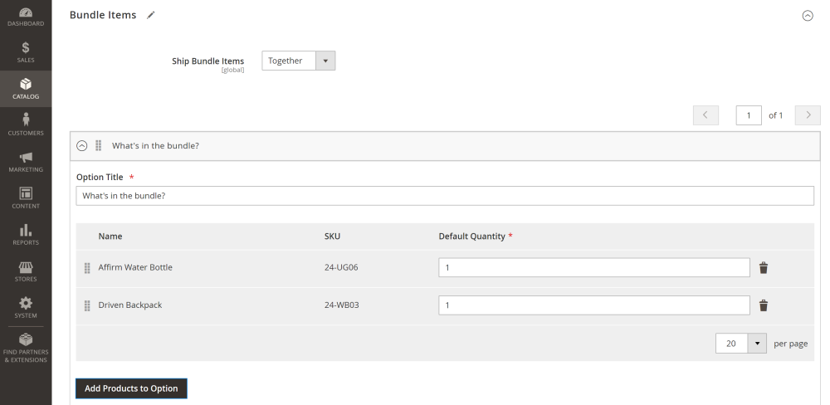Click the pencil icon beside Bundle Items
Viewport: 830px width, 405px height.
pyautogui.click(x=151, y=15)
